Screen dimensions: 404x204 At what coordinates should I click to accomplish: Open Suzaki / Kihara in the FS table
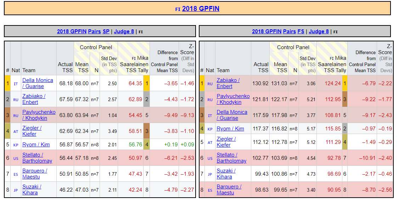(226, 174)
